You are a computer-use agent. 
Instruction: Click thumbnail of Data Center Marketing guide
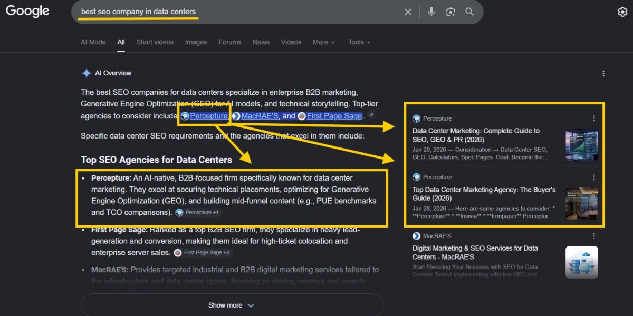tap(581, 145)
